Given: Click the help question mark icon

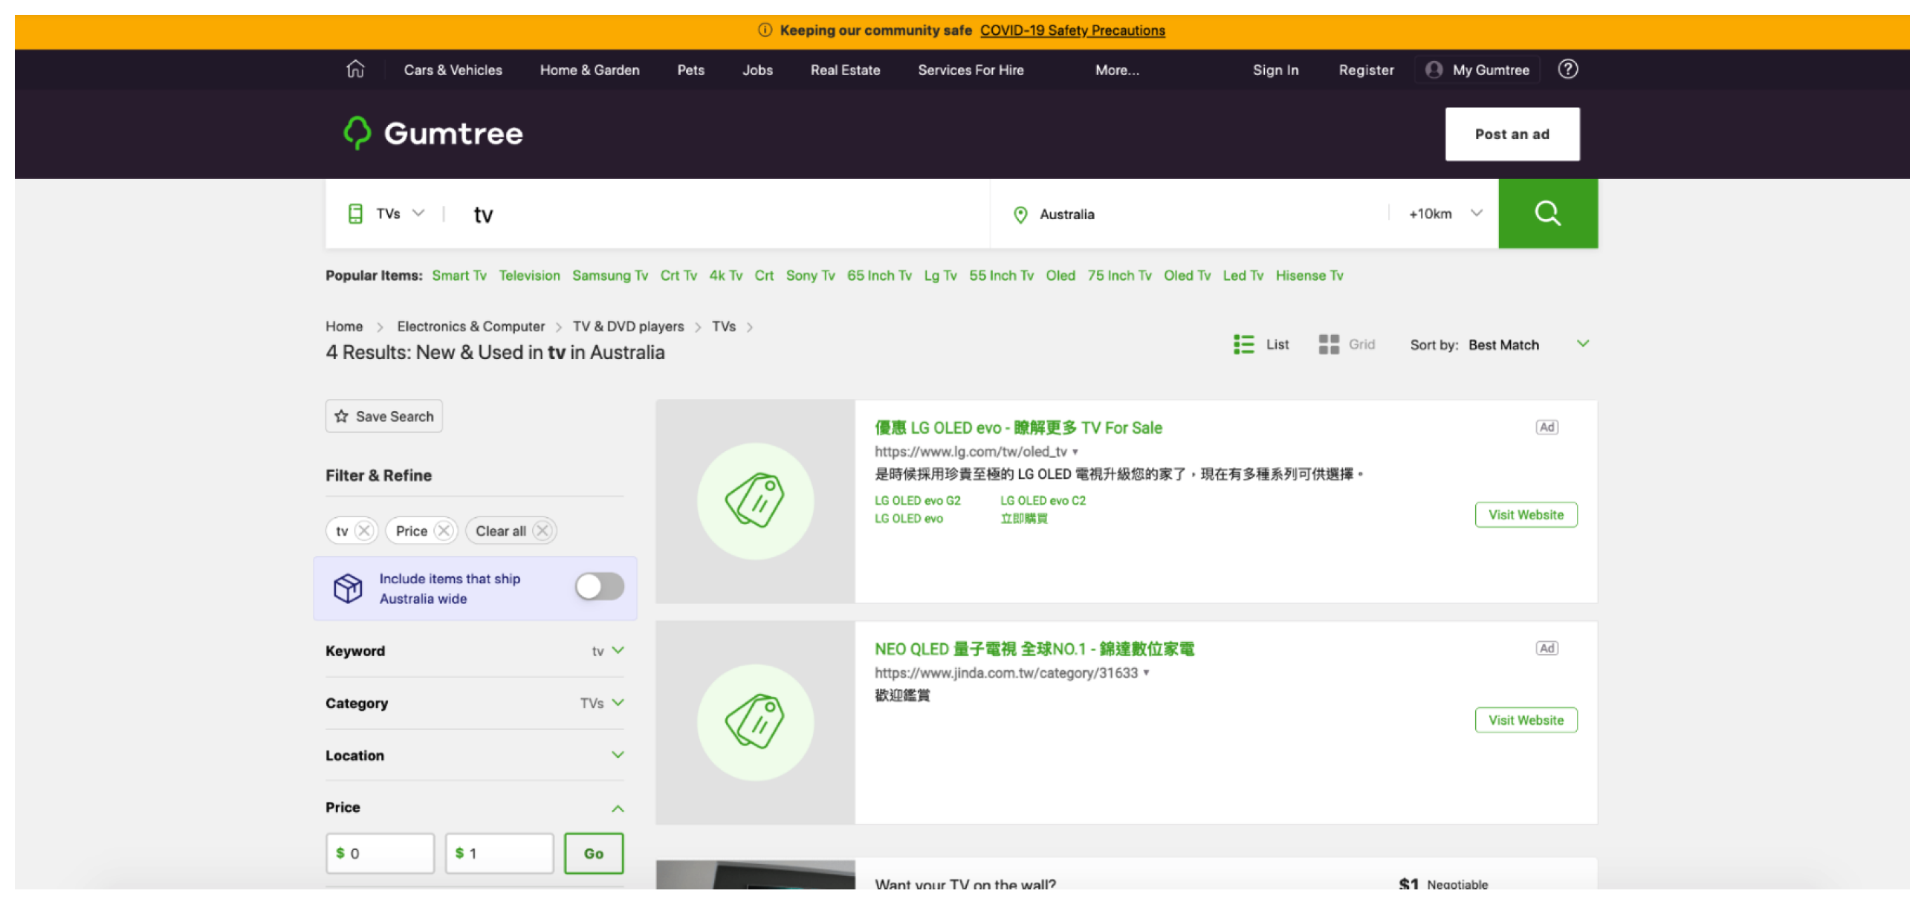Looking at the screenshot, I should click(x=1567, y=70).
